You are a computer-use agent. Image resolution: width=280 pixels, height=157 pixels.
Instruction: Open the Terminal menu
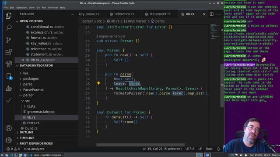53,8
